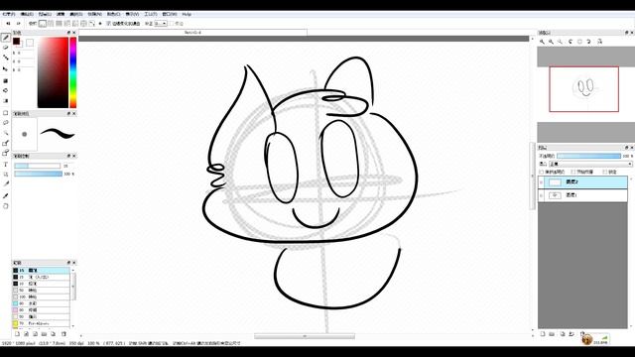The height and width of the screenshot is (357, 635).
Task: Select the Eraser tool
Action: pos(6,48)
